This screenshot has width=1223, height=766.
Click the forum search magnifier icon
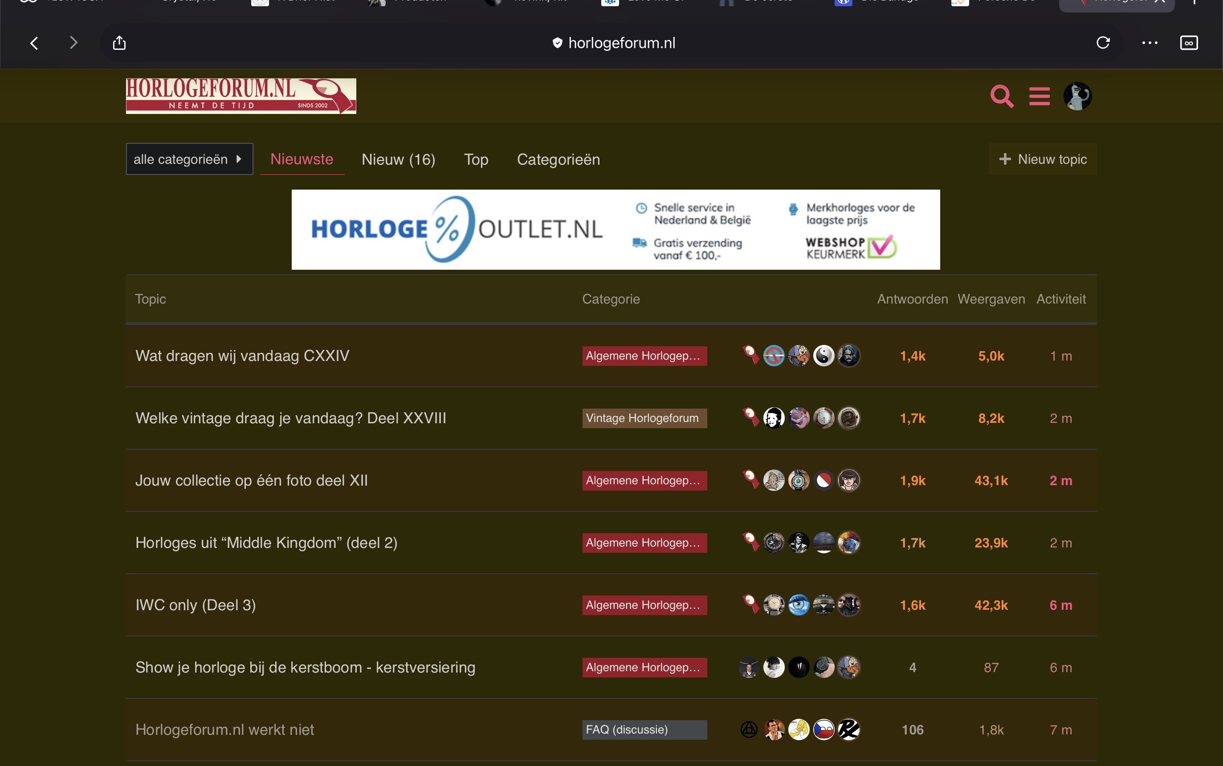pos(1002,96)
